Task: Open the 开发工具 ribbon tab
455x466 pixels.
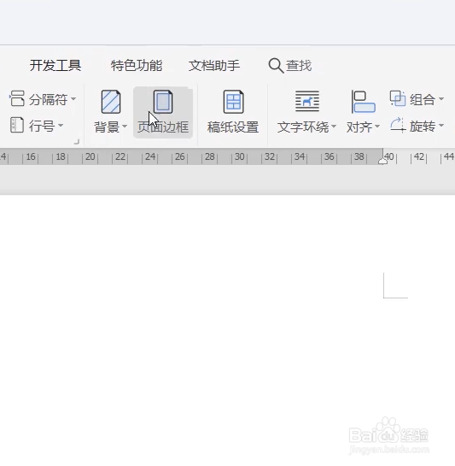Action: pyautogui.click(x=55, y=65)
